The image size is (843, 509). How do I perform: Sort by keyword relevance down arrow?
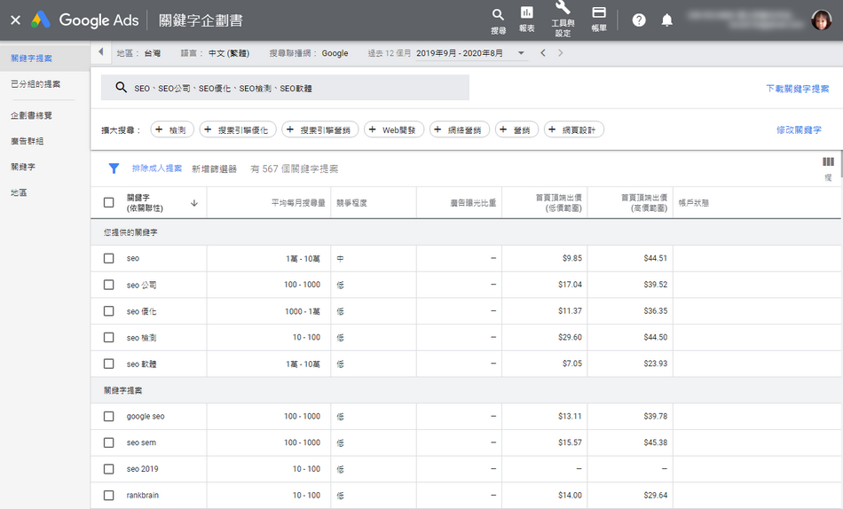click(x=194, y=203)
